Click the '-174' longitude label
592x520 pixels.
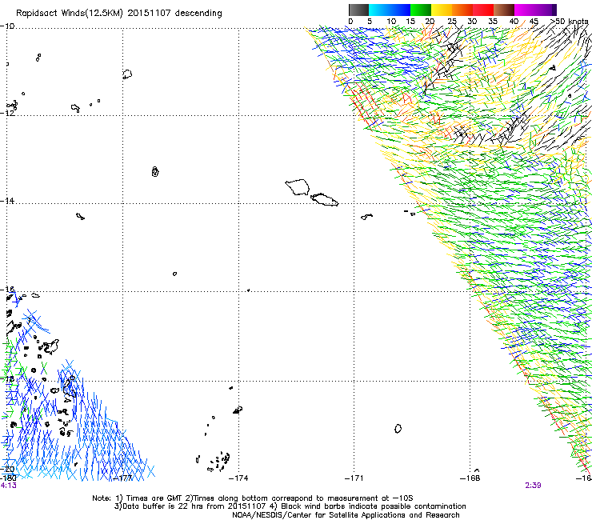[238, 478]
